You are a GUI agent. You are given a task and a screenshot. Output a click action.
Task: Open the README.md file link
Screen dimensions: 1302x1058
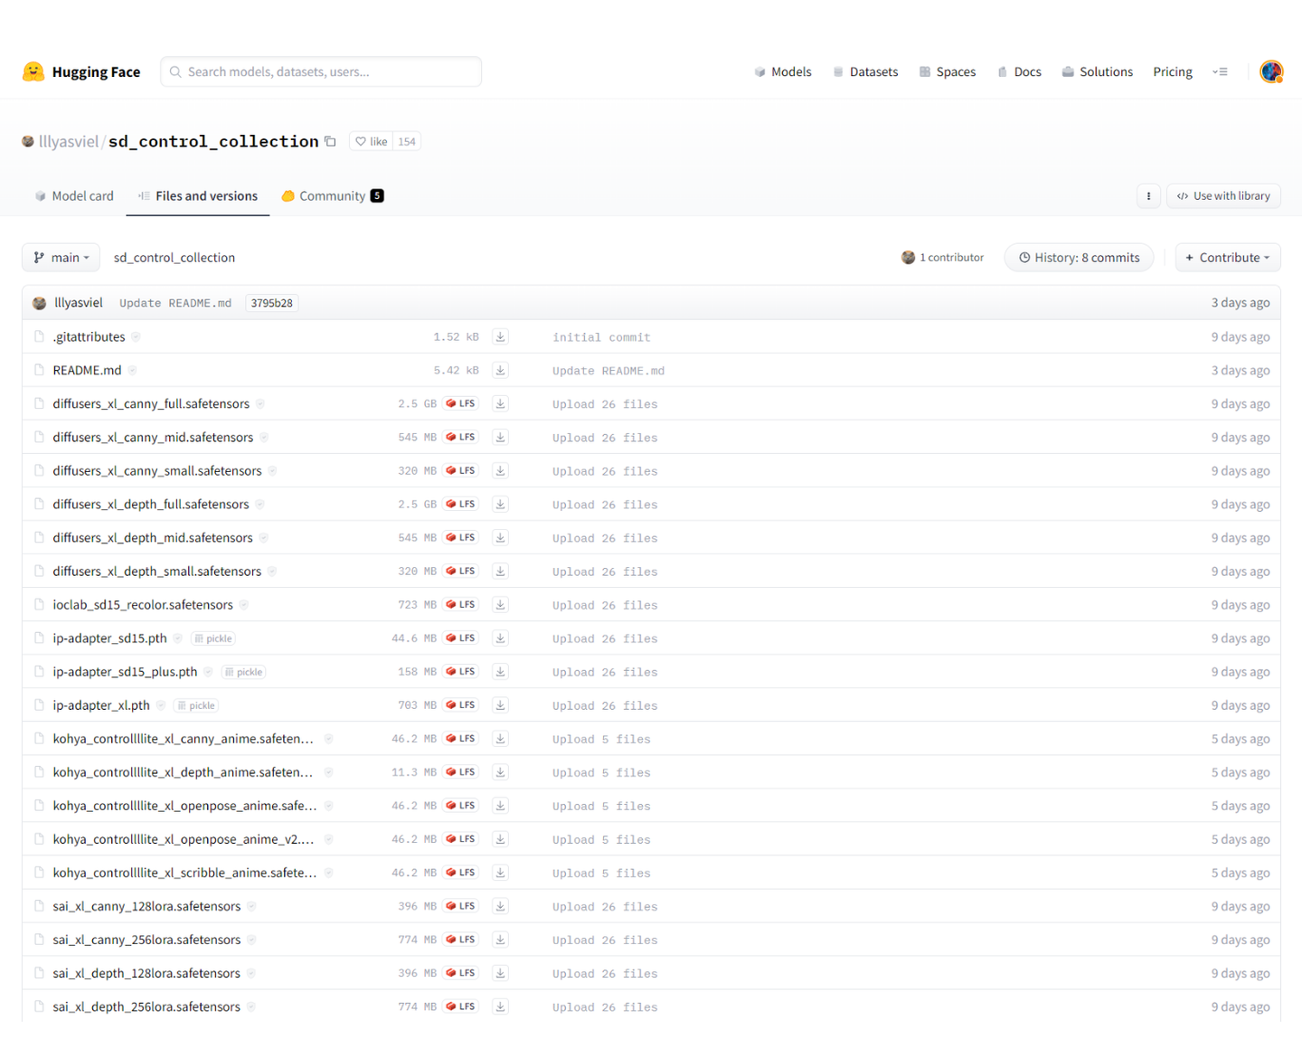point(87,370)
